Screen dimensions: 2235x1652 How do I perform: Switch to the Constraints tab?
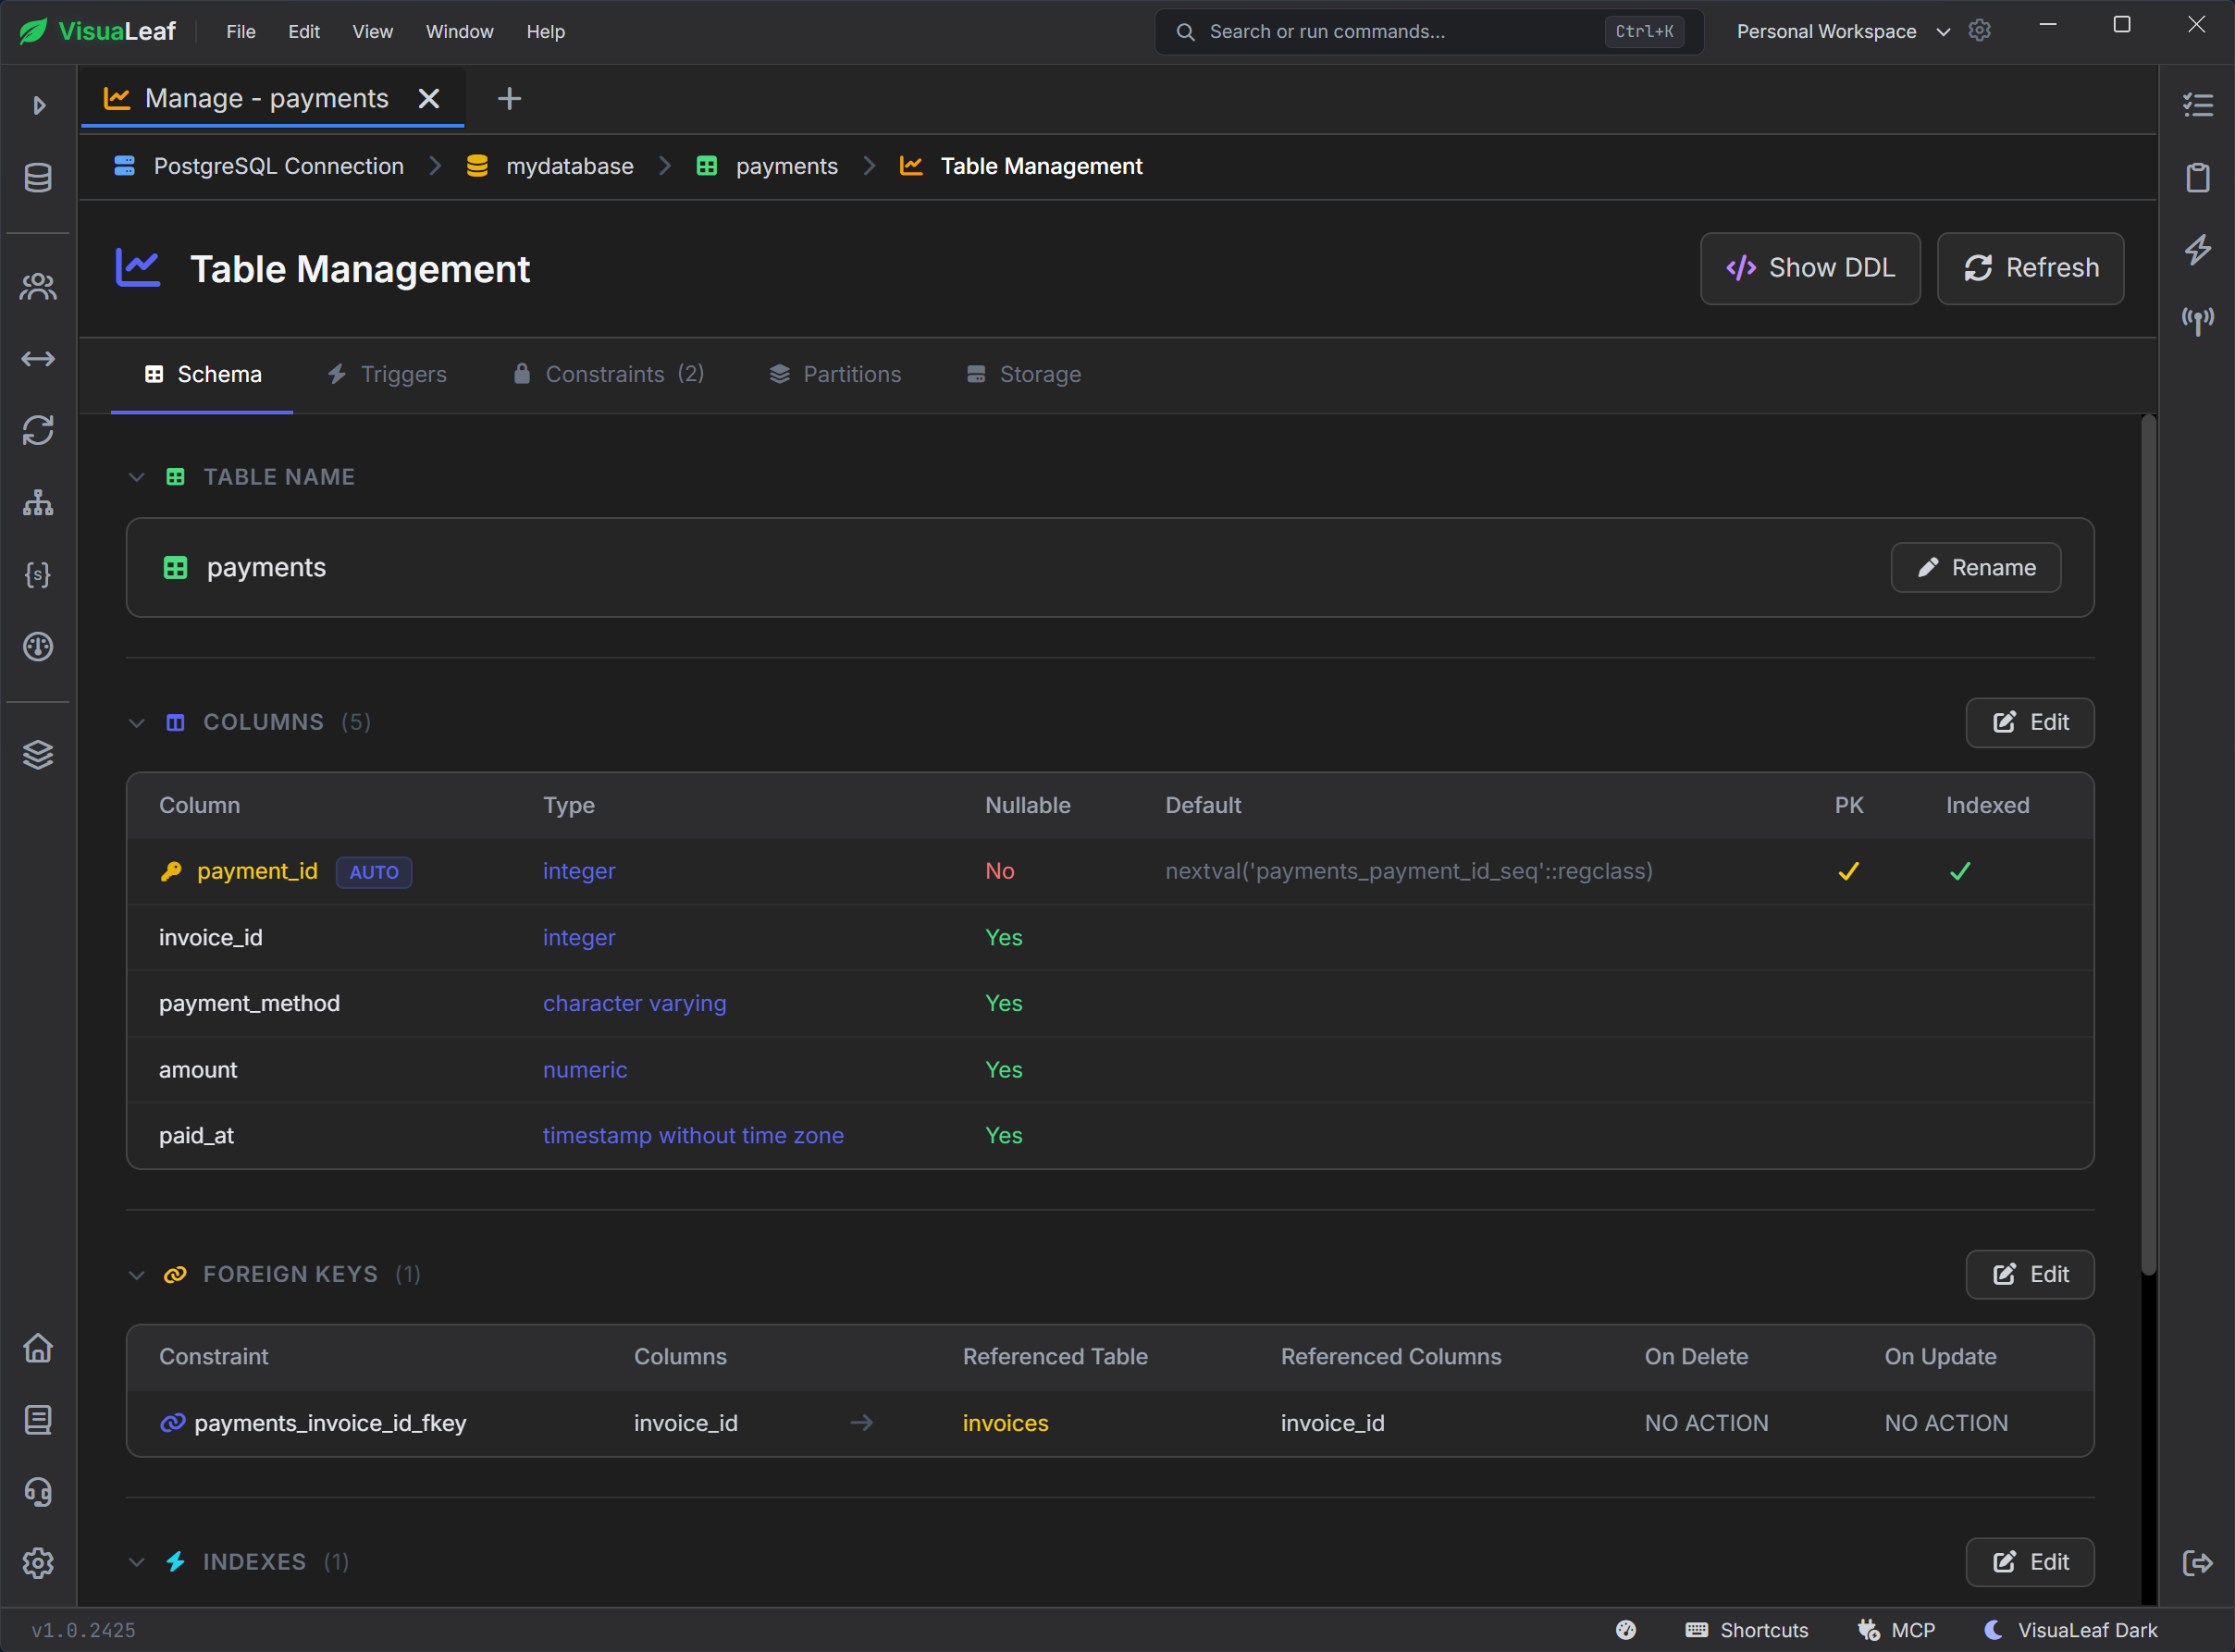[x=608, y=375]
